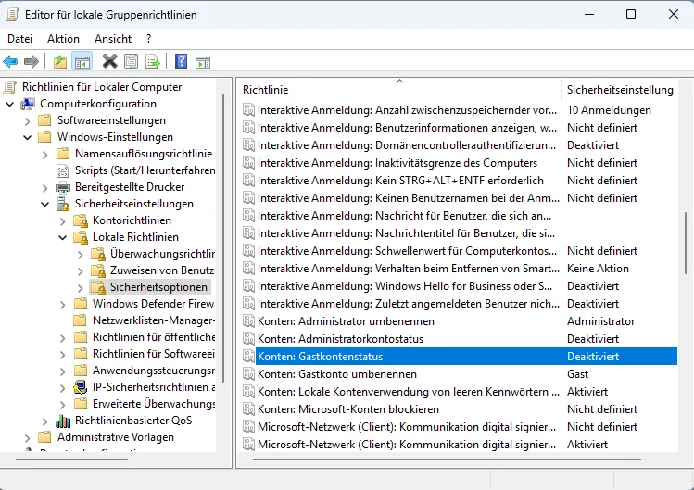Select Anwendungssteuerungsrichtlinien tree item
694x490 pixels.
154,371
